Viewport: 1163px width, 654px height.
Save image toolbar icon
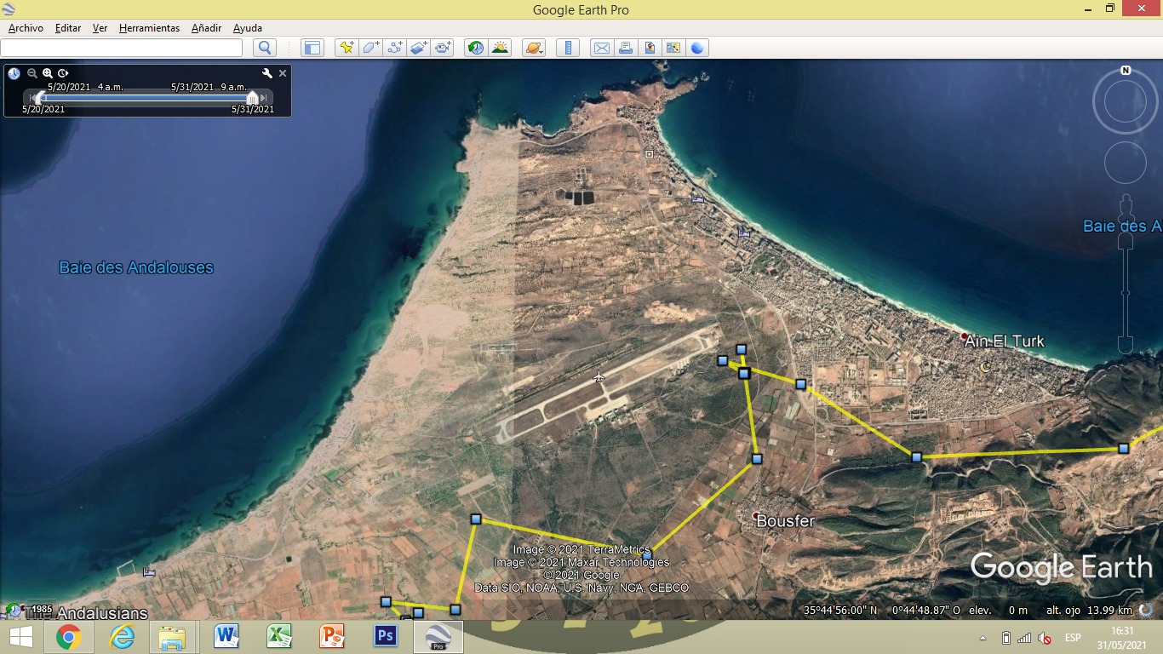(x=650, y=48)
